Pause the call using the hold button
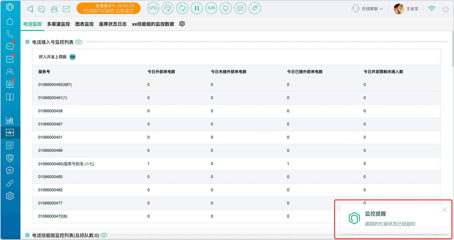Screen dimensions: 454x240 197,8
